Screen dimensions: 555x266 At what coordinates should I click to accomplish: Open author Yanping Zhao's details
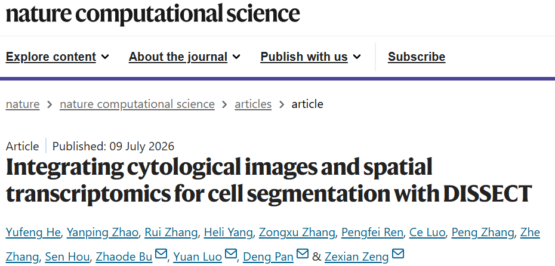click(x=103, y=233)
